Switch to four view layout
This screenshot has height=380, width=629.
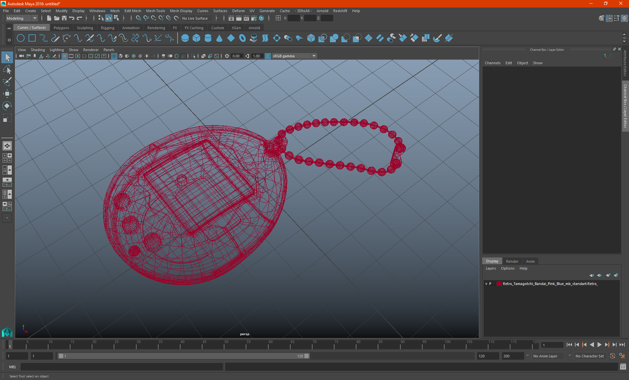(x=7, y=158)
